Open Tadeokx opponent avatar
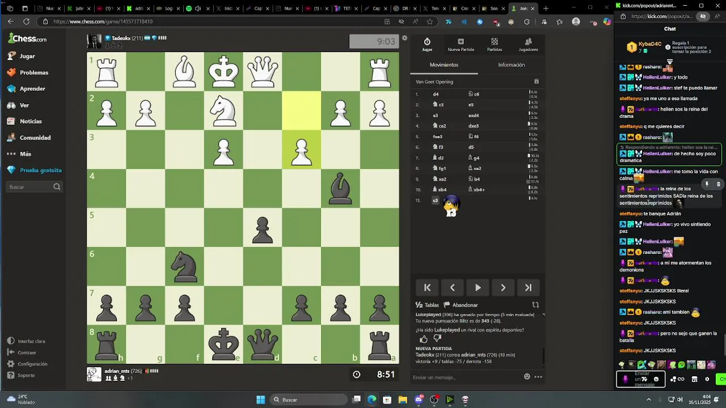The width and height of the screenshot is (726, 408). pos(94,41)
